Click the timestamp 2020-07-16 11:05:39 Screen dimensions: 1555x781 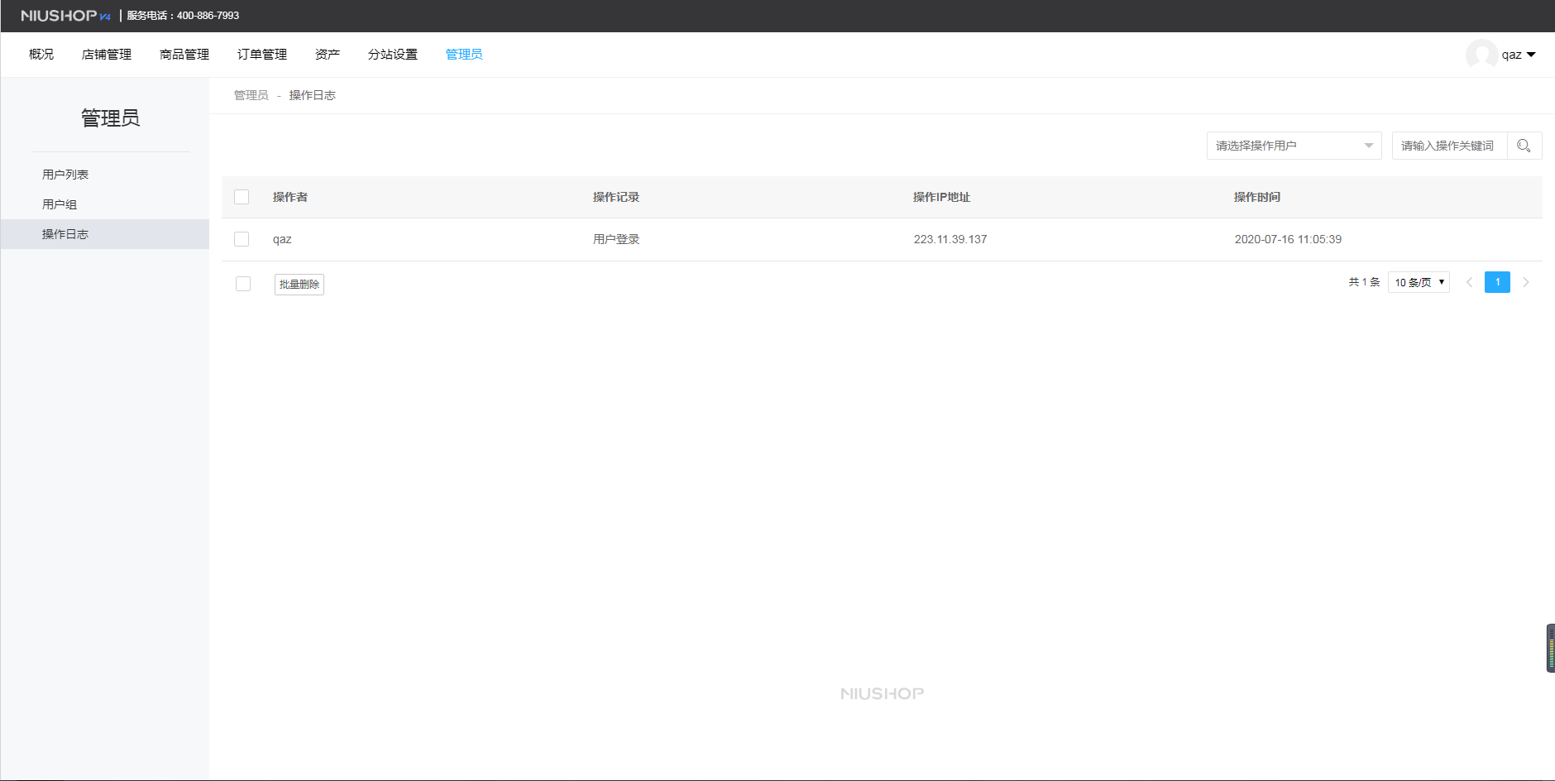coord(1288,239)
